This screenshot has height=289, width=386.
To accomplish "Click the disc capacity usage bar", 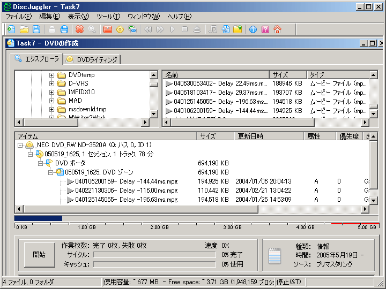I will pyautogui.click(x=196, y=218).
